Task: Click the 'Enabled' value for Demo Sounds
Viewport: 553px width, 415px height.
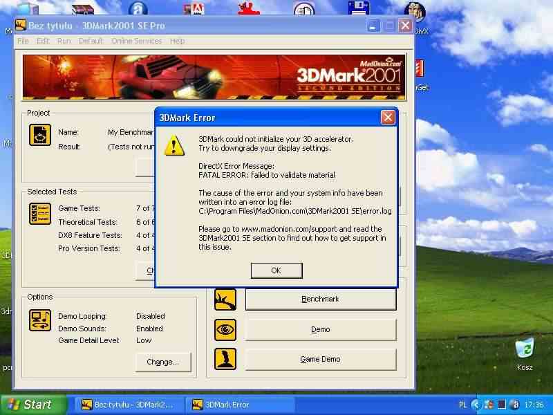Action: (x=149, y=329)
